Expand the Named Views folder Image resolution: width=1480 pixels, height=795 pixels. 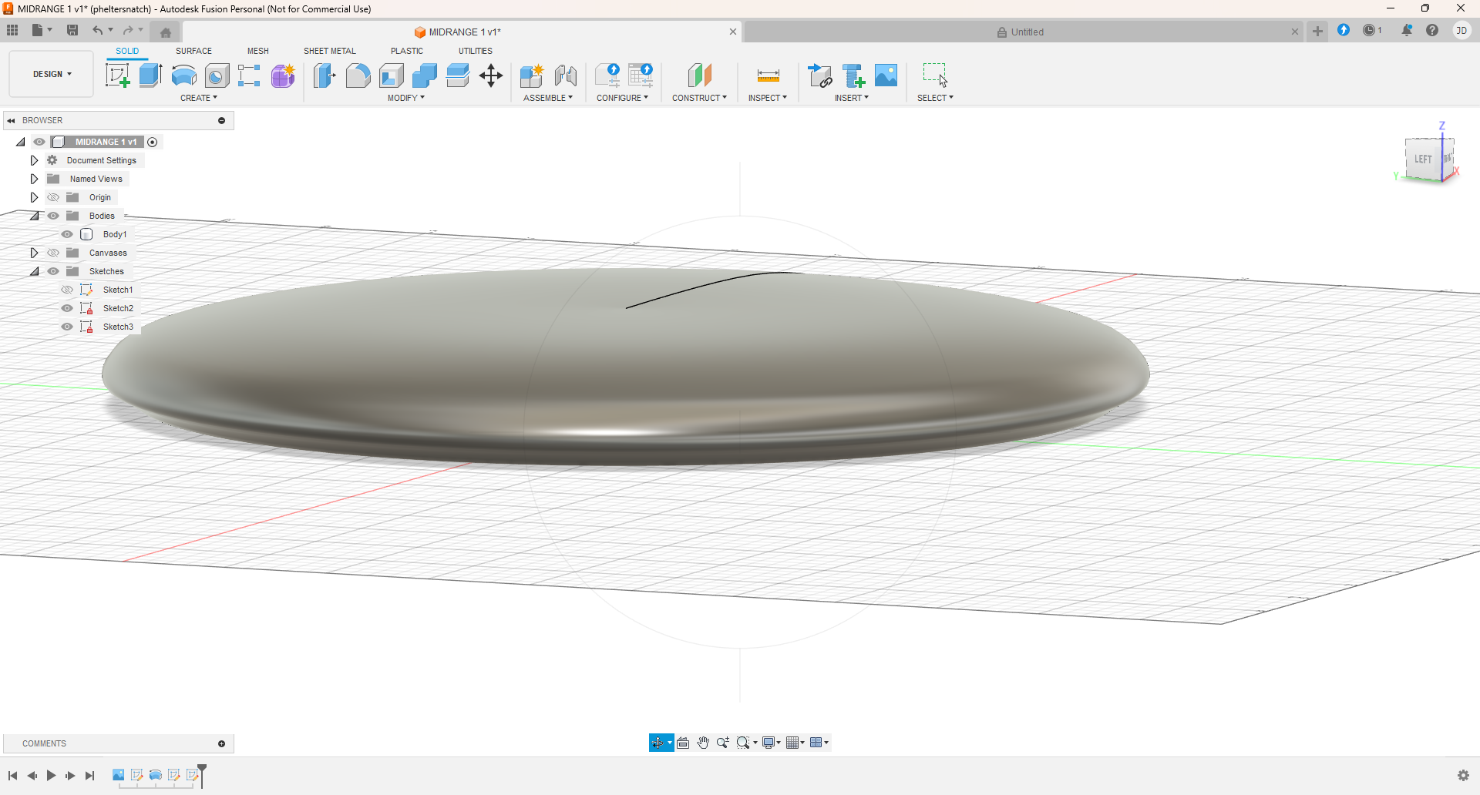[x=34, y=179]
